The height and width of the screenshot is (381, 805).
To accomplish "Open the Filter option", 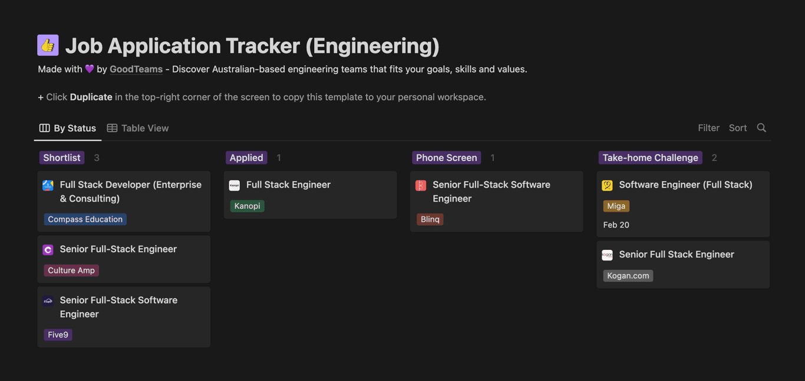I will (708, 128).
